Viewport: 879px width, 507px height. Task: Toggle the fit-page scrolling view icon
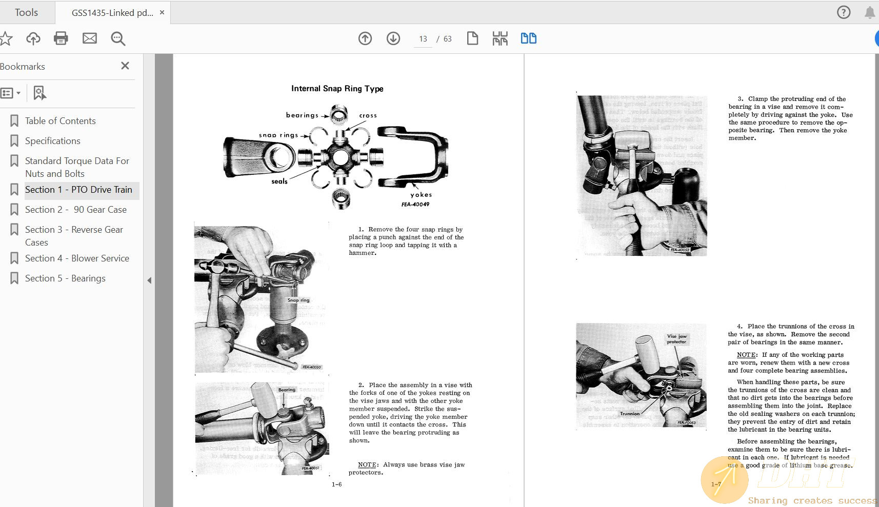click(500, 38)
